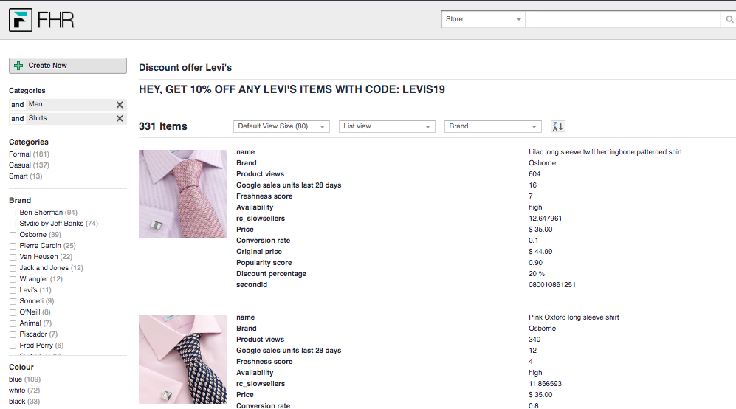Click the '331 Items' count

pyautogui.click(x=163, y=126)
